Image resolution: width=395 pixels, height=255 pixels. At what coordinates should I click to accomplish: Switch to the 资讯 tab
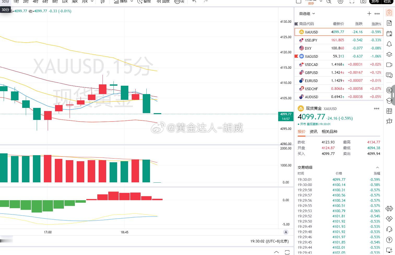[x=313, y=131]
